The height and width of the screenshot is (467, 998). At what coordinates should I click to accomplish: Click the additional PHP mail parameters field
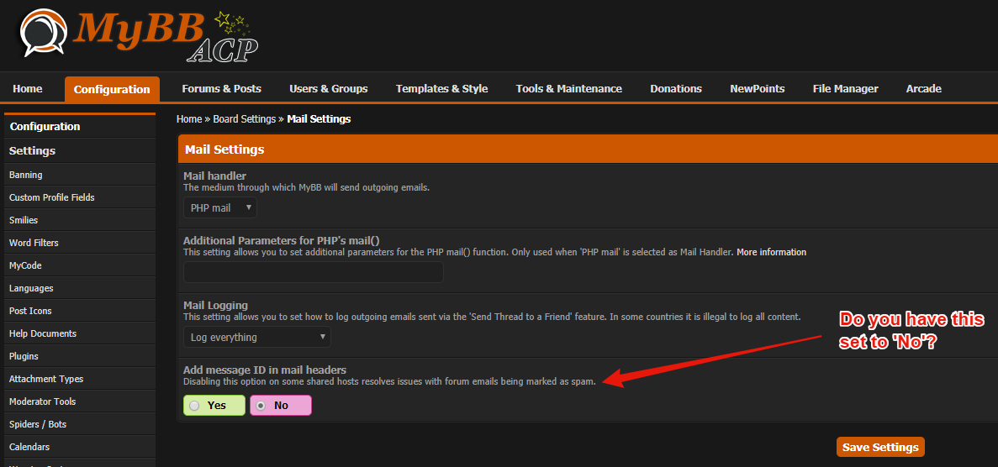313,272
